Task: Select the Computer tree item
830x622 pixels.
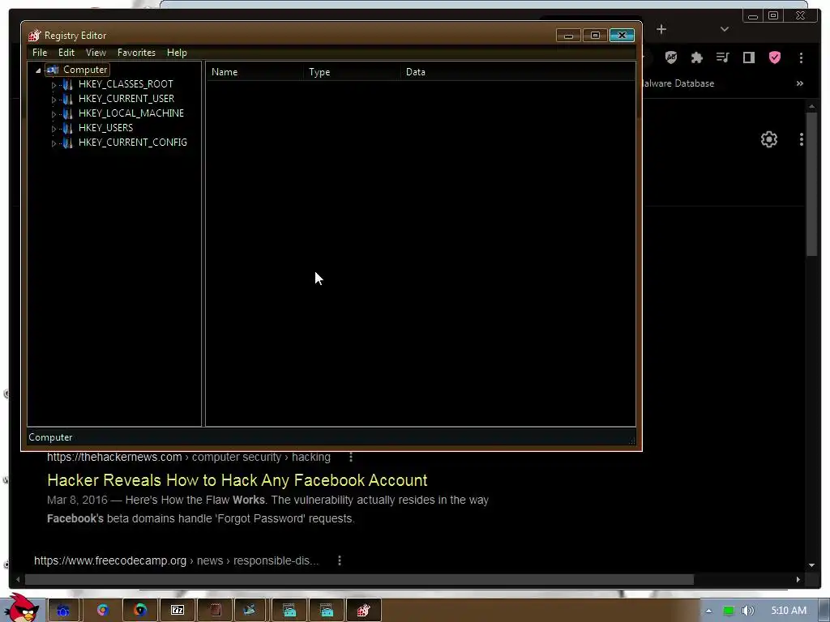Action: [84, 70]
